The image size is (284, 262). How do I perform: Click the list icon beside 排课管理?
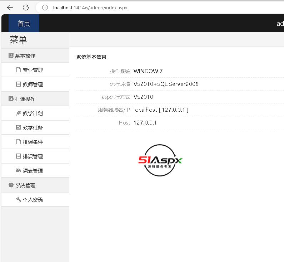coord(19,156)
